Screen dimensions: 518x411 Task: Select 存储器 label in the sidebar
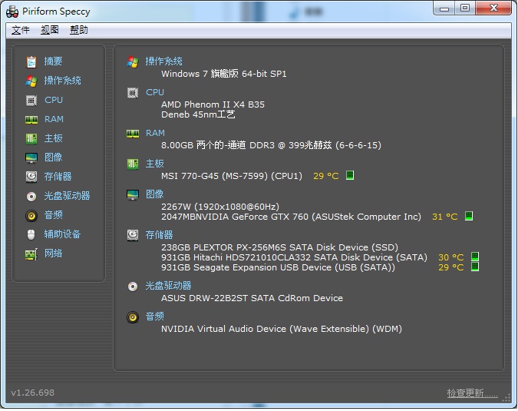(58, 177)
